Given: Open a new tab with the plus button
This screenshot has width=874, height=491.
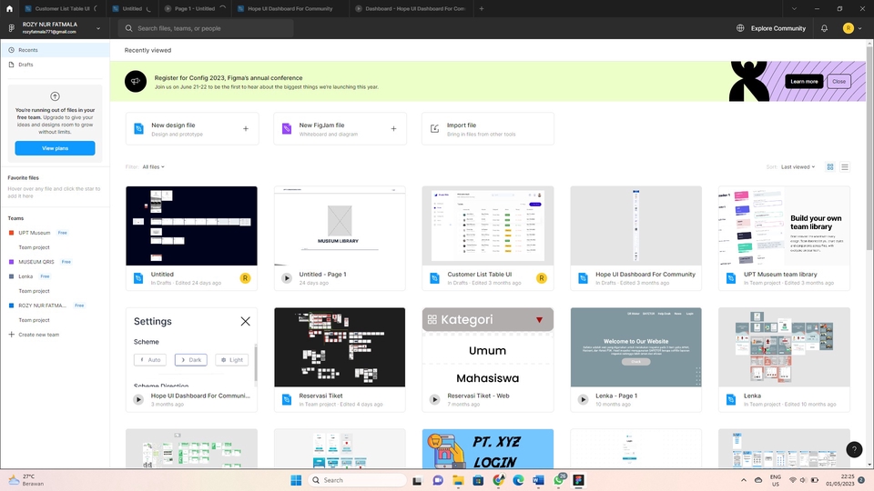Looking at the screenshot, I should (x=482, y=8).
